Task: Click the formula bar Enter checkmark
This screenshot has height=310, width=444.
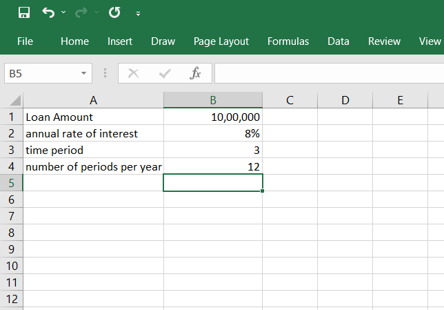Action: coord(165,73)
